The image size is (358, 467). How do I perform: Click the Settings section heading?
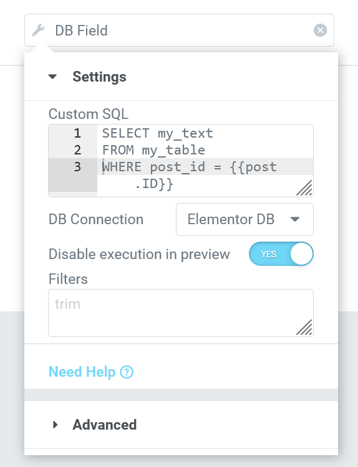tap(99, 77)
